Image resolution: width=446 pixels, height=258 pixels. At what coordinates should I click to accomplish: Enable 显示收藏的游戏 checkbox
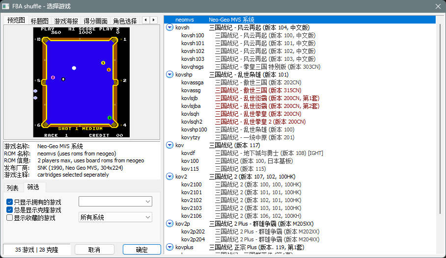pyautogui.click(x=9, y=218)
